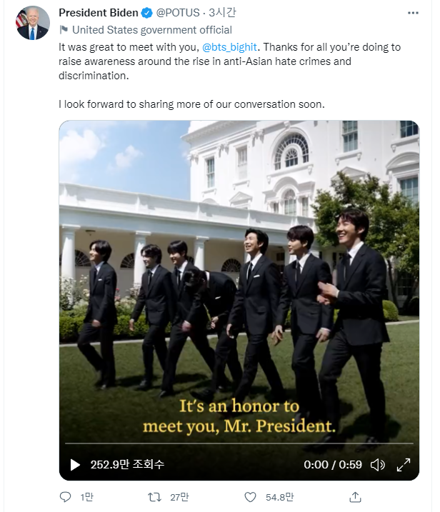Open President Biden's profile avatar

(32, 24)
